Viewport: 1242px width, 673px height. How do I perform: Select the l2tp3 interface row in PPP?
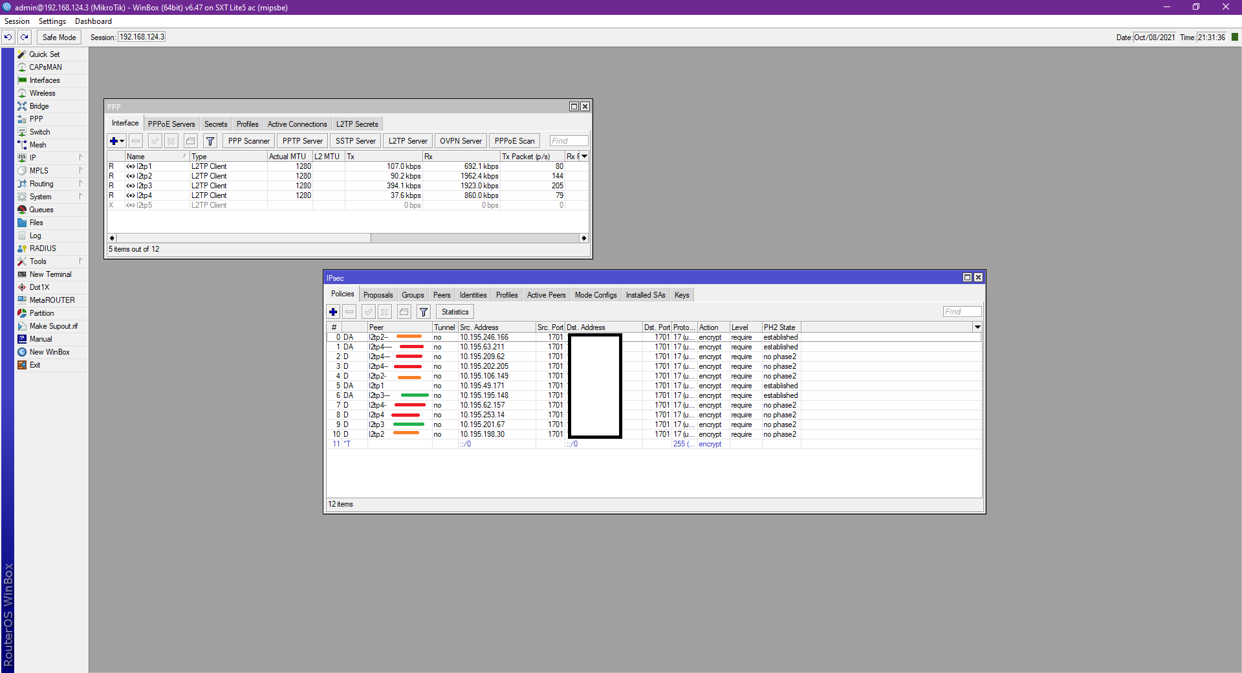pyautogui.click(x=347, y=186)
